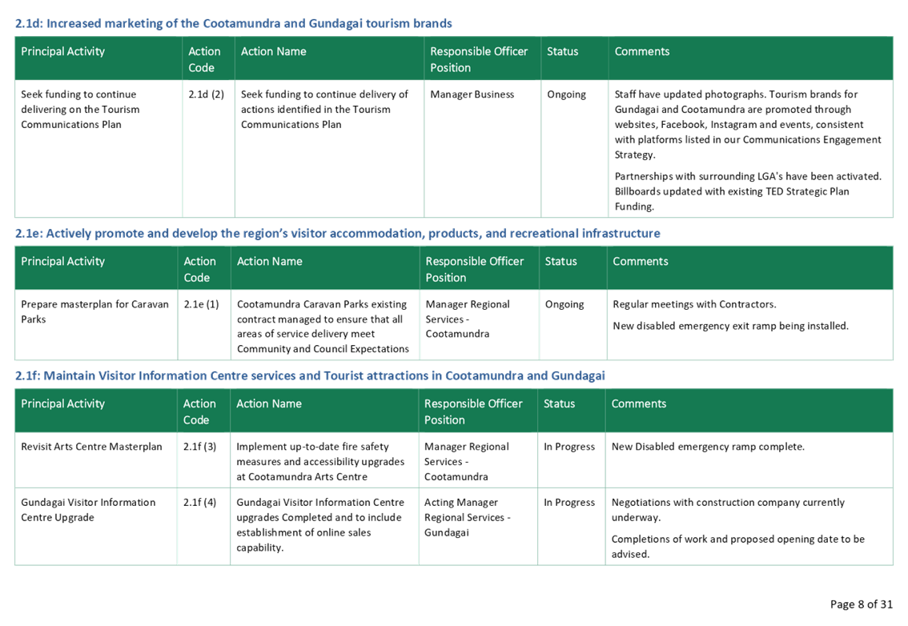The width and height of the screenshot is (908, 626).
Task: Click 'Status' header in the 2.1e table
Action: [560, 261]
